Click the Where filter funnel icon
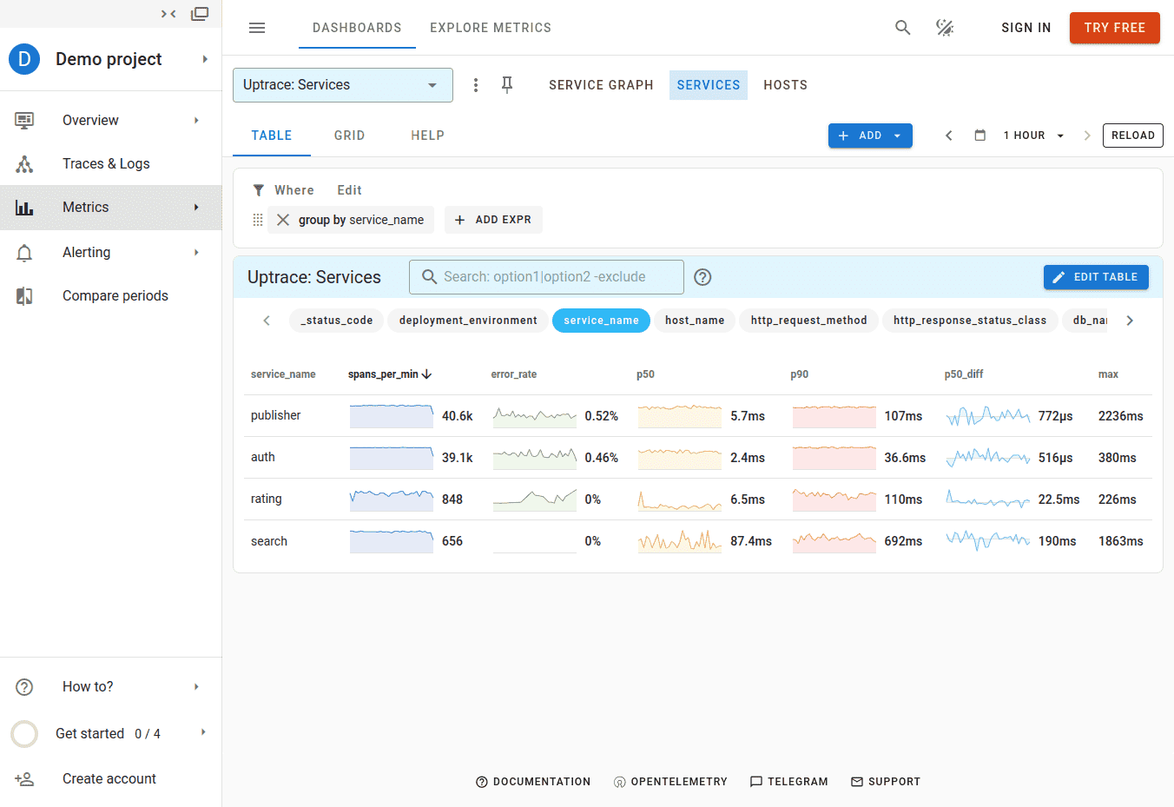This screenshot has width=1174, height=807. 258,189
